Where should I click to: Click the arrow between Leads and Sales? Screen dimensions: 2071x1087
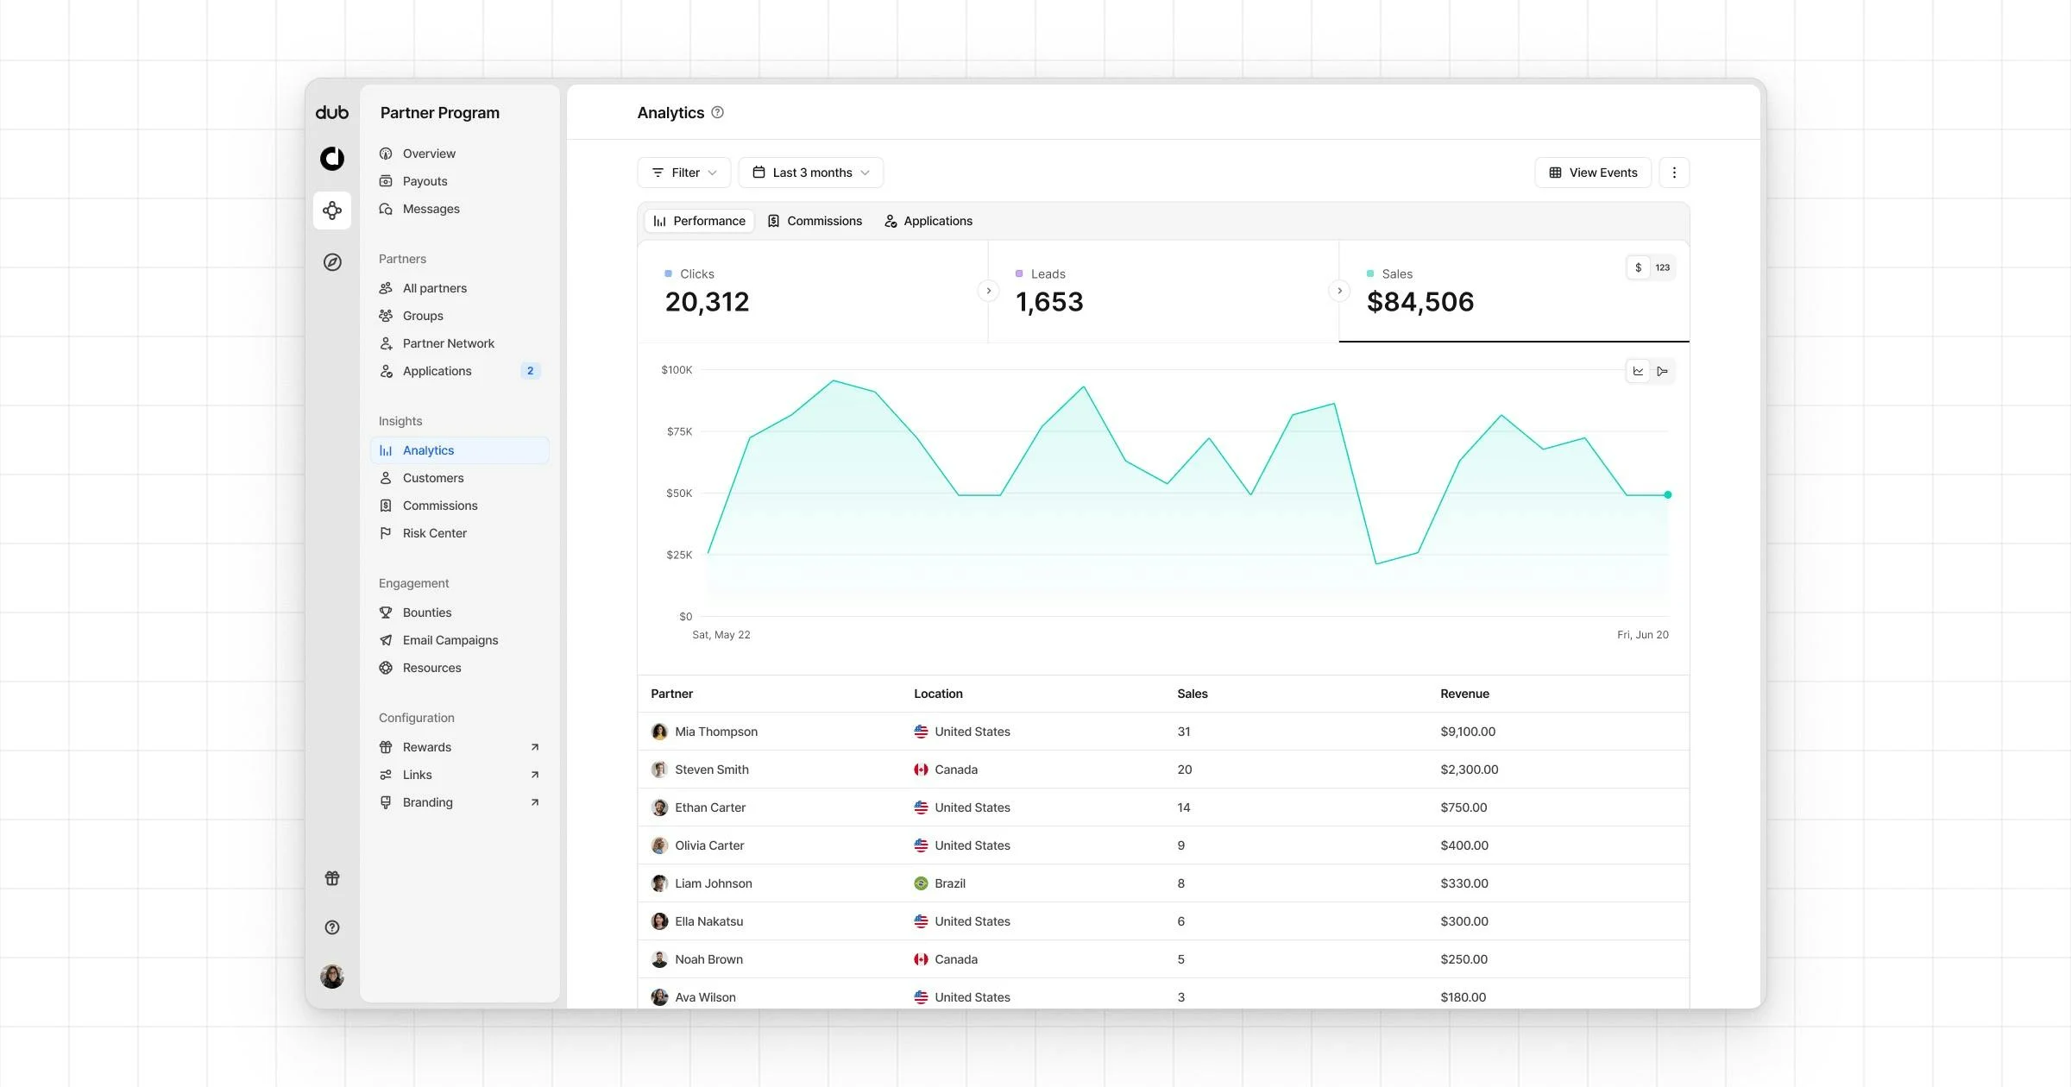point(1339,291)
